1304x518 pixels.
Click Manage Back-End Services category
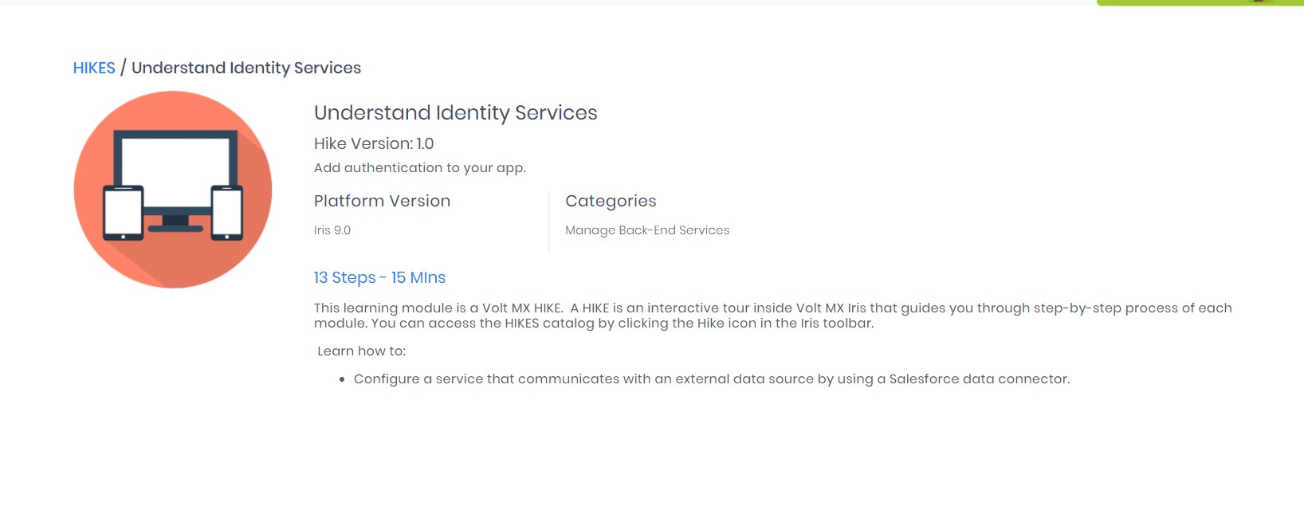[647, 230]
